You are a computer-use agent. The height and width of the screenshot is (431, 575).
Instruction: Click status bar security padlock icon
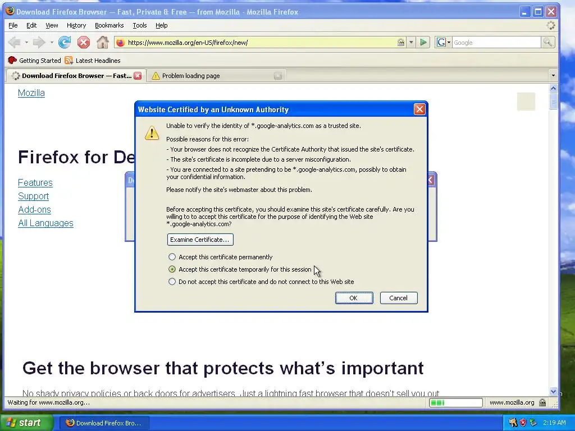(x=543, y=403)
